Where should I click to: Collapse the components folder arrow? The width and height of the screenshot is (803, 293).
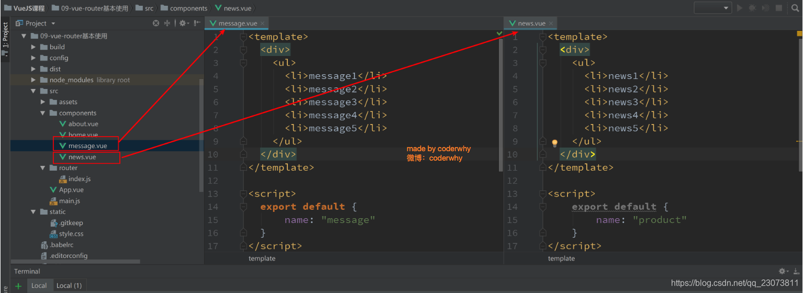click(x=43, y=113)
